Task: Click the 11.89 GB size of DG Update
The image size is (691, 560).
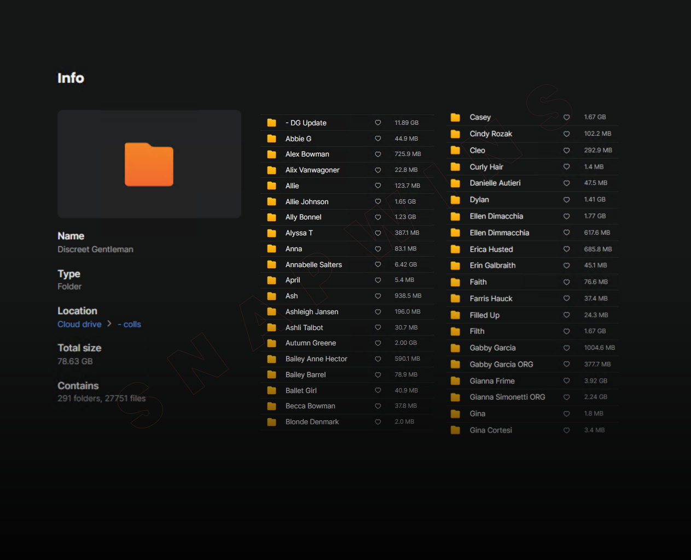Action: click(407, 123)
